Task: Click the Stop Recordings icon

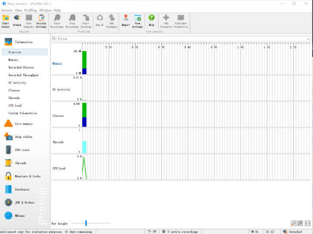Action: pyautogui.click(x=72, y=21)
